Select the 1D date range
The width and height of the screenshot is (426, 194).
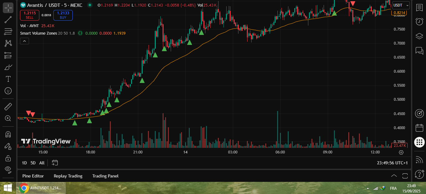tap(24, 163)
